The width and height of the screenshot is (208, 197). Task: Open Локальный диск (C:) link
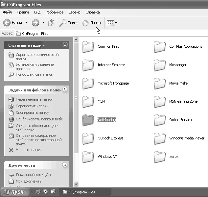(33, 175)
